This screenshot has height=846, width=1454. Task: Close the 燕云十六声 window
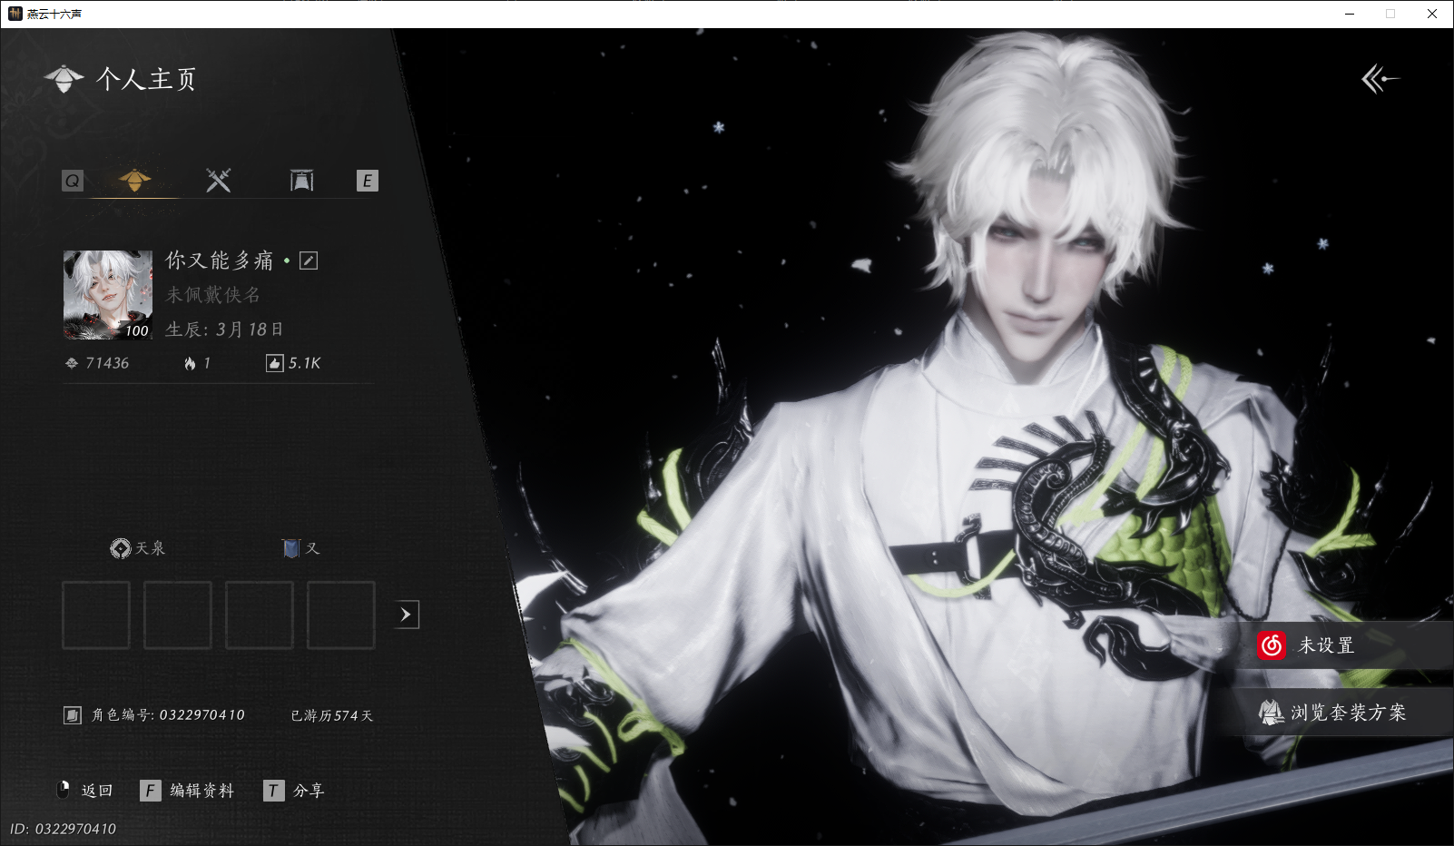point(1432,14)
